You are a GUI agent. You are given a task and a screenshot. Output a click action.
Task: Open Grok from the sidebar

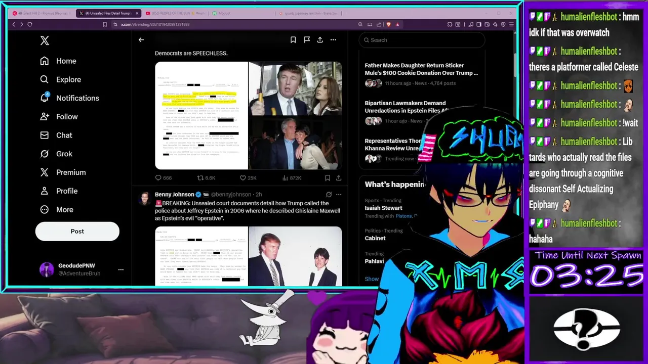(x=57, y=154)
